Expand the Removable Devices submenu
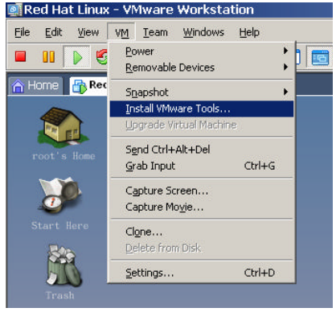This screenshot has width=336, height=312. (202, 68)
